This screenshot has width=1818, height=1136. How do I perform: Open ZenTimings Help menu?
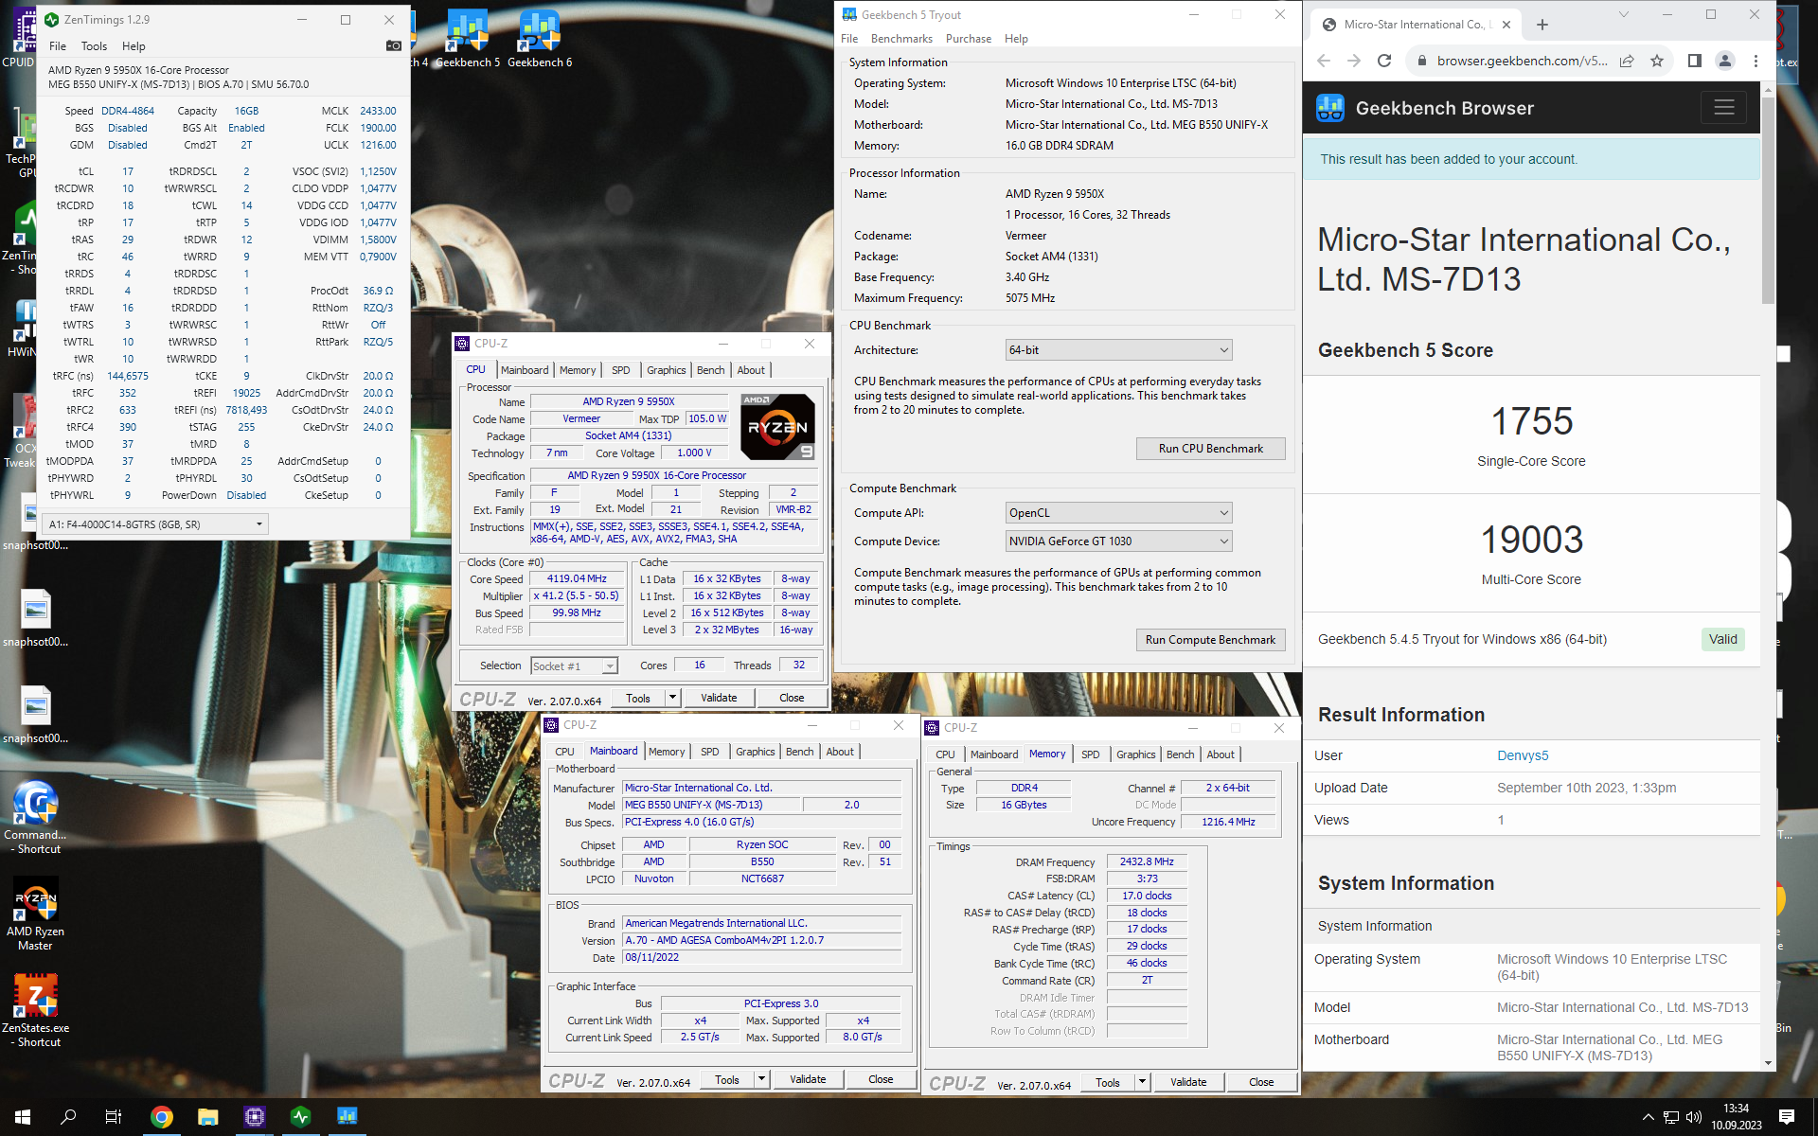pos(134,45)
